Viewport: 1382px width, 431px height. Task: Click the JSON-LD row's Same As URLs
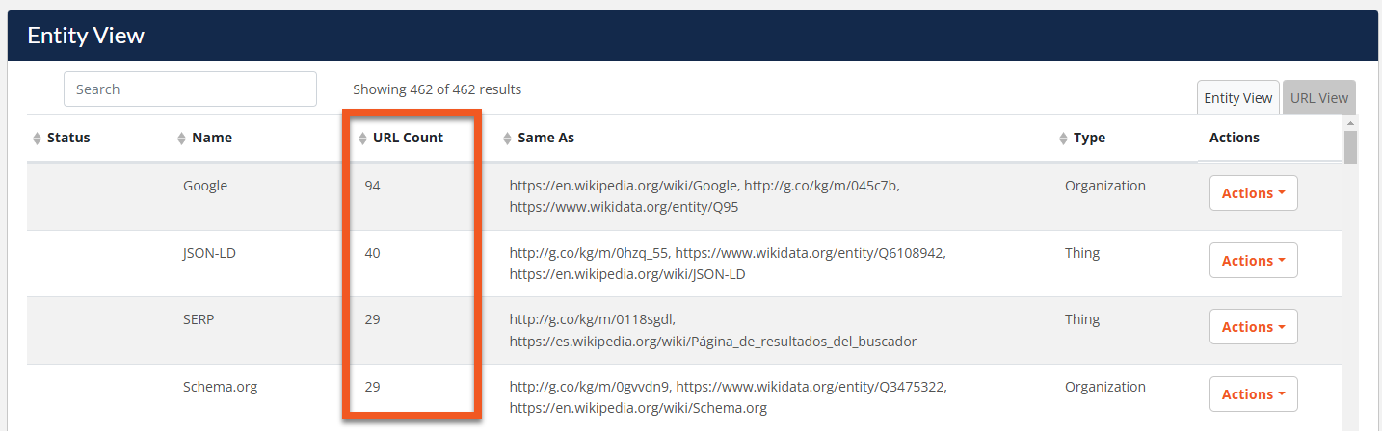click(x=728, y=264)
